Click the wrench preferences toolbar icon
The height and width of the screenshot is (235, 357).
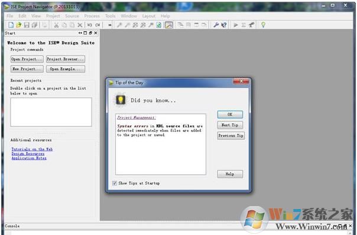(x=216, y=25)
